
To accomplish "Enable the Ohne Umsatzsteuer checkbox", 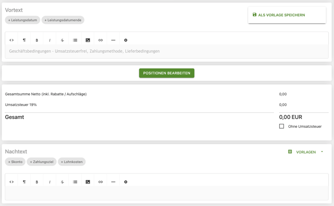I will tap(282, 126).
